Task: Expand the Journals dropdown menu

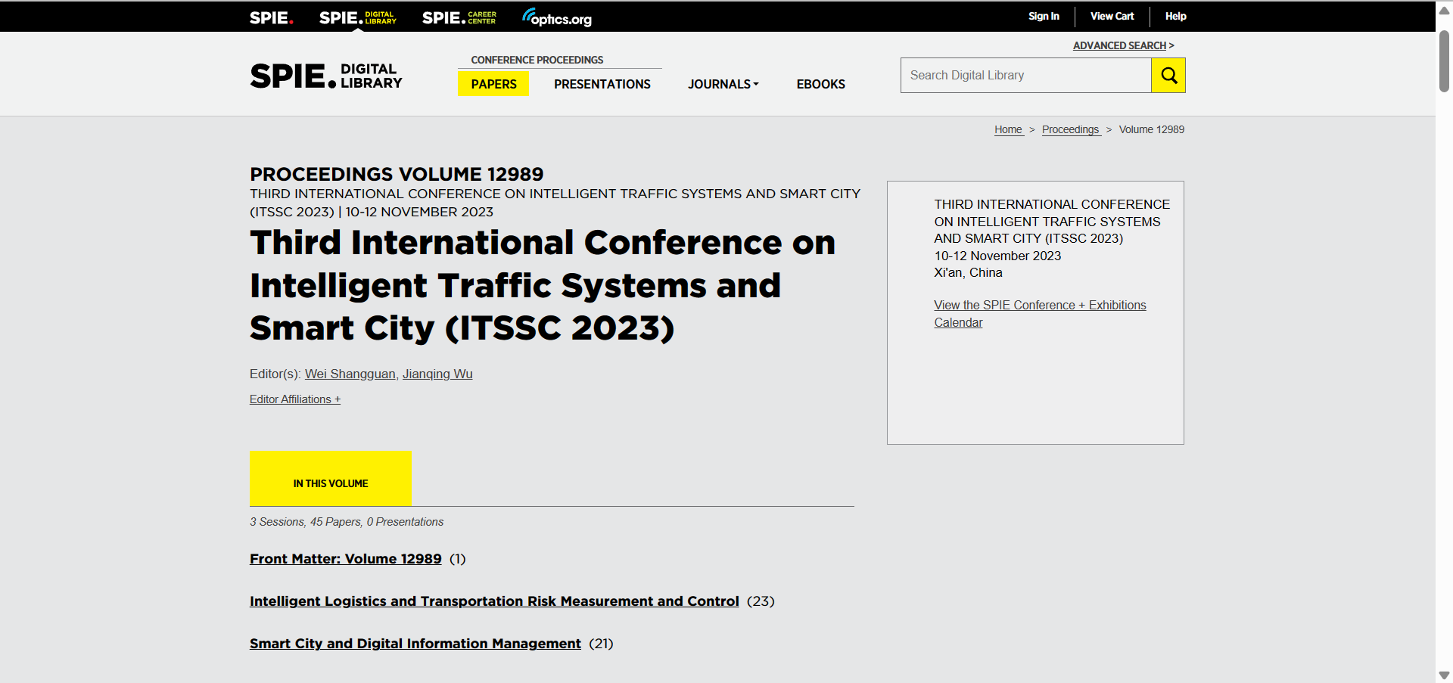Action: [723, 84]
